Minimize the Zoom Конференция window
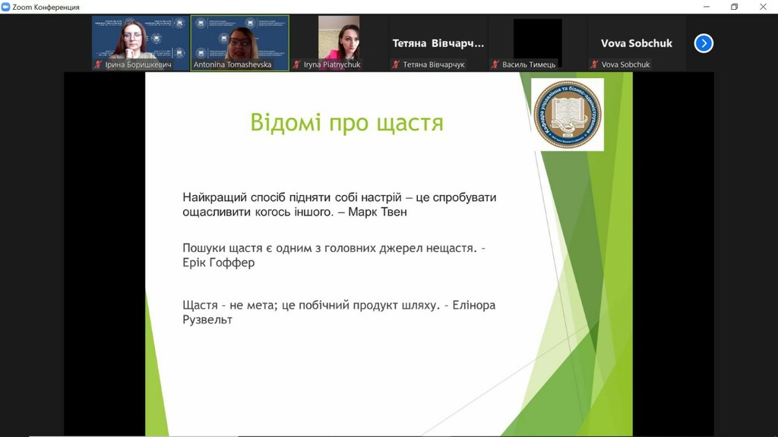 coord(706,6)
